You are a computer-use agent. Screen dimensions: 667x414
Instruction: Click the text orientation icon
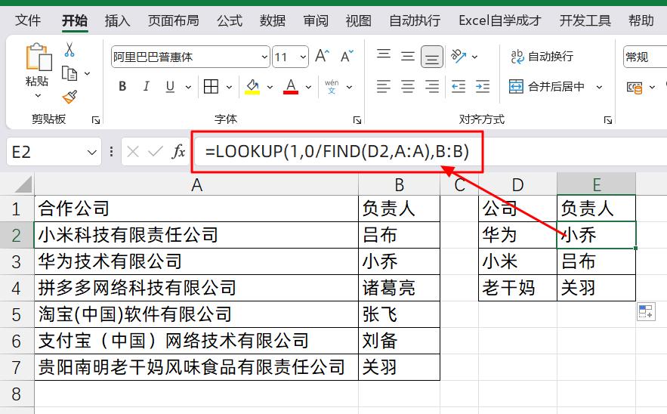[x=459, y=56]
